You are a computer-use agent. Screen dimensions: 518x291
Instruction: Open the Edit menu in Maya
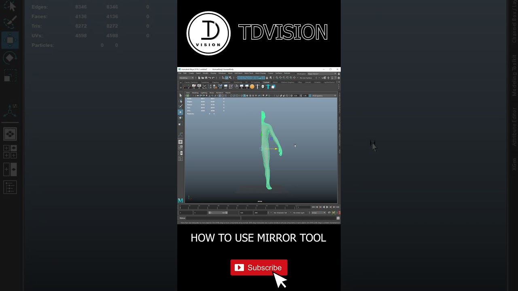[x=185, y=73]
